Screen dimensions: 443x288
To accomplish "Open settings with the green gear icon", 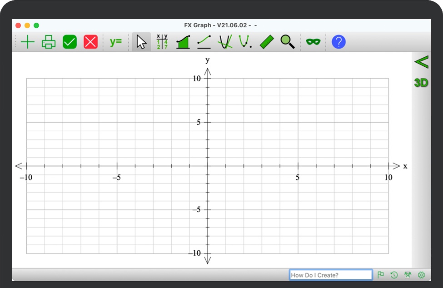I will pos(421,275).
